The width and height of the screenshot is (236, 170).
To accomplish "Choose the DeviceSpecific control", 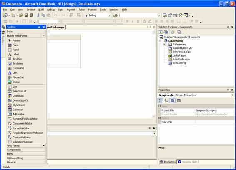I will click(x=26, y=100).
